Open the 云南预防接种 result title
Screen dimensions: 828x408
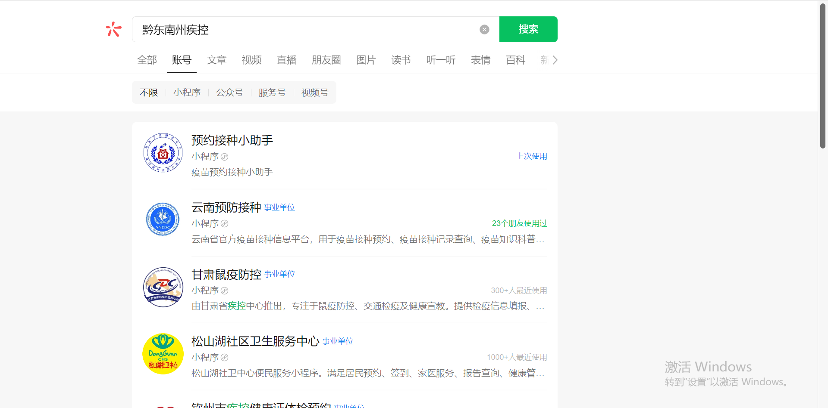(226, 207)
